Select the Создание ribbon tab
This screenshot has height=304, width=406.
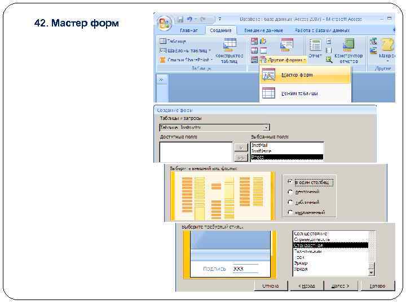click(220, 30)
